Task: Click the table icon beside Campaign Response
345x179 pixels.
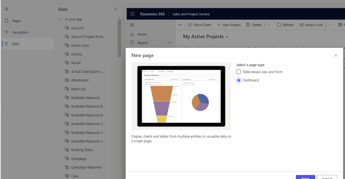Action: pos(67,167)
